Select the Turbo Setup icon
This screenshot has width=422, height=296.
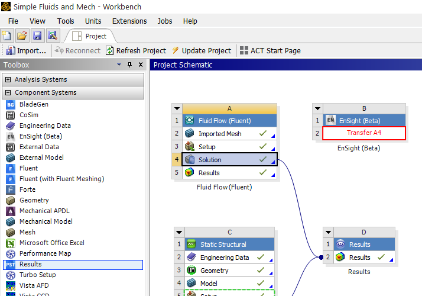coord(11,275)
